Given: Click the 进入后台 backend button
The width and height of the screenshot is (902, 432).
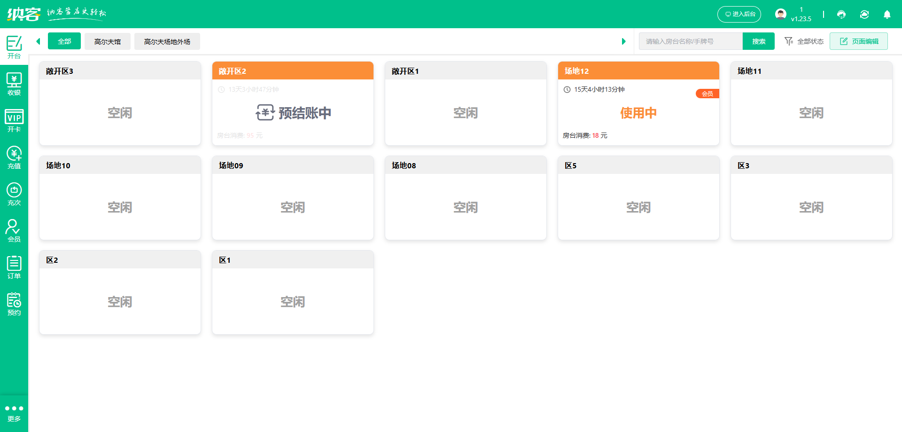Looking at the screenshot, I should pyautogui.click(x=739, y=14).
